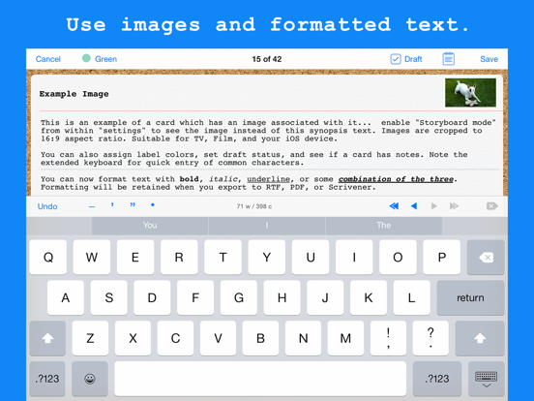This screenshot has width=534, height=401.
Task: Toggle the Draft checkbox
Action: coord(406,59)
